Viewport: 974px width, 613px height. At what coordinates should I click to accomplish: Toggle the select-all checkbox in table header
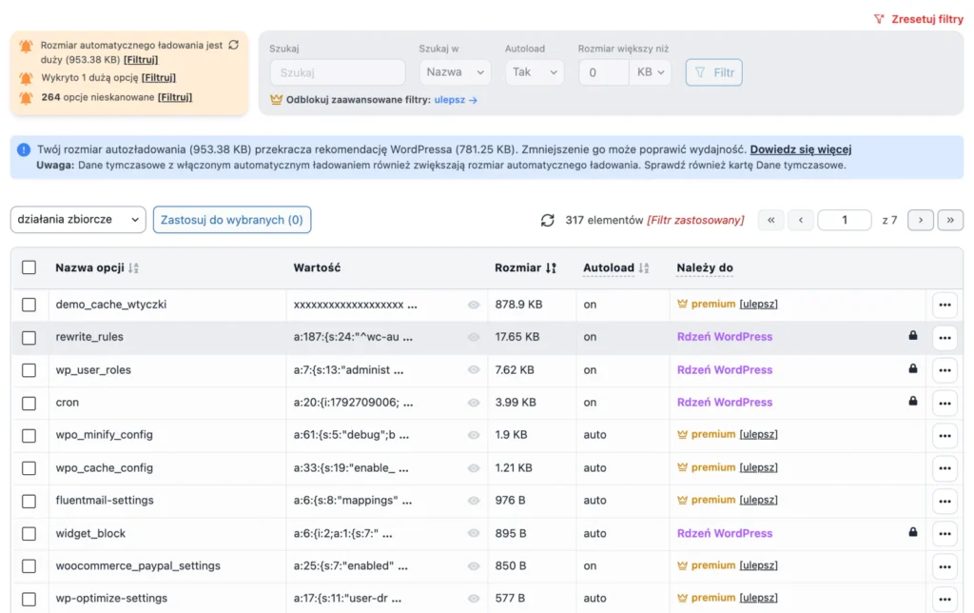point(29,267)
